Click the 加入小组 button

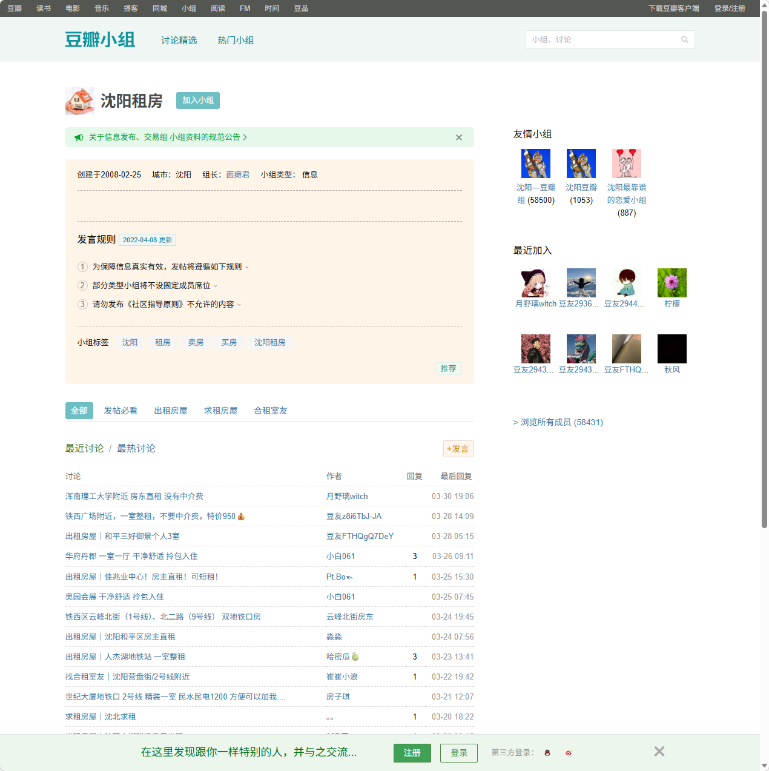(x=197, y=100)
